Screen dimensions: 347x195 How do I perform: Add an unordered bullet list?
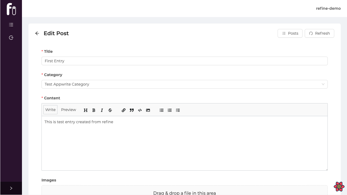click(162, 110)
